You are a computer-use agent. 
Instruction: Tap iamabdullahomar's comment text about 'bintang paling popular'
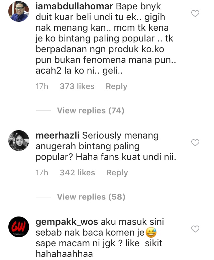106,38
